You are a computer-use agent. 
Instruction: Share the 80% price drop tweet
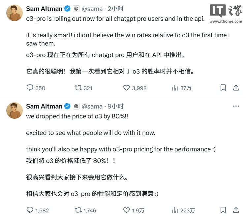pyautogui.click(x=236, y=210)
